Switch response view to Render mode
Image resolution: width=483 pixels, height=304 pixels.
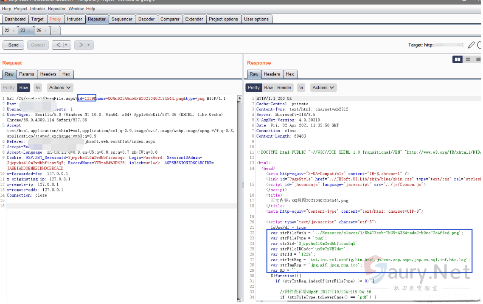click(284, 87)
